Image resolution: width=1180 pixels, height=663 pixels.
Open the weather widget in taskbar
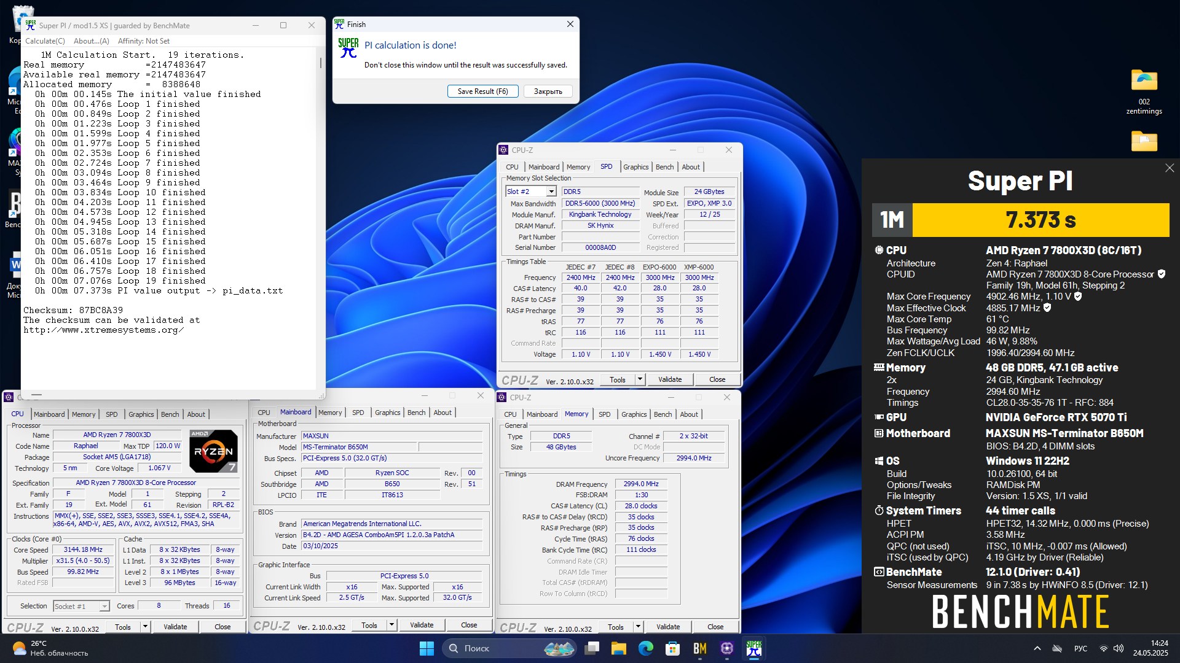point(50,648)
